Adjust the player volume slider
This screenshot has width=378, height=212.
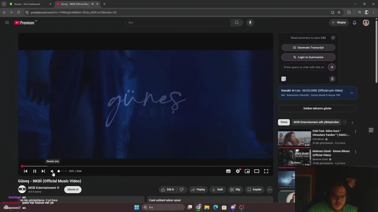[x=62, y=171]
